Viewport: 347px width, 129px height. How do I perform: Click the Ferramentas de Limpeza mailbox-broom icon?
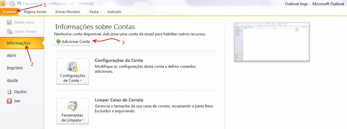click(73, 106)
